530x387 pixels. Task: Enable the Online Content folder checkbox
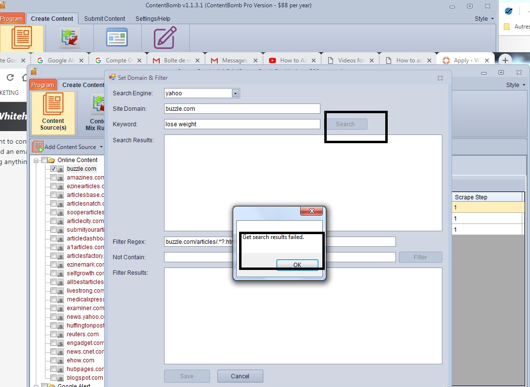pos(45,160)
